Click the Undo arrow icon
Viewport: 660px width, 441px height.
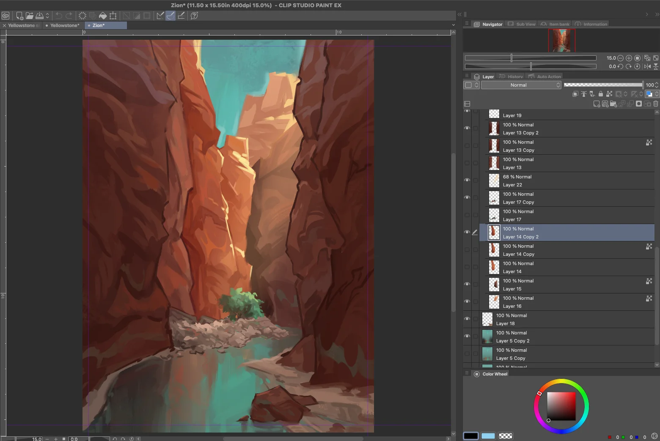click(59, 16)
